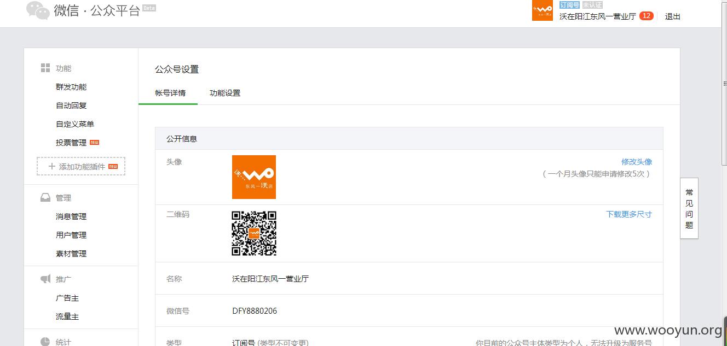This screenshot has width=727, height=346.
Task: Click the 公开信息 section header
Action: 409,139
